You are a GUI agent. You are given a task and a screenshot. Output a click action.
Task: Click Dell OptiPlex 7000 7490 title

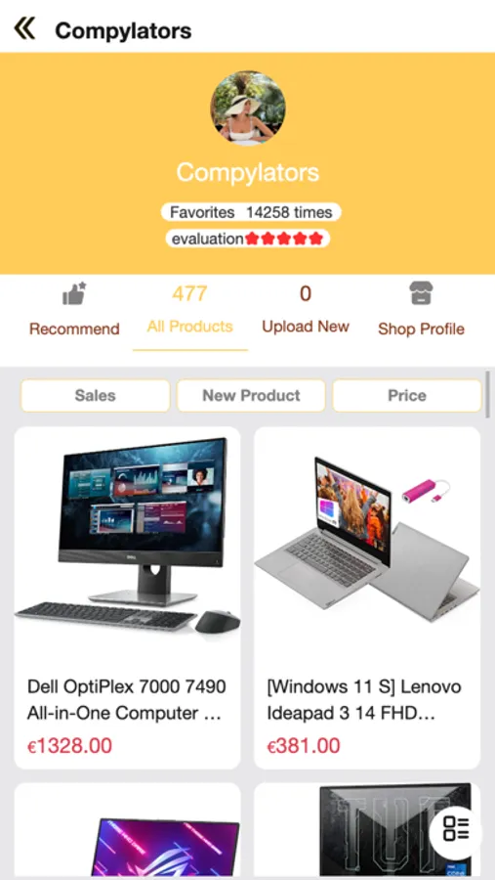[x=127, y=700]
